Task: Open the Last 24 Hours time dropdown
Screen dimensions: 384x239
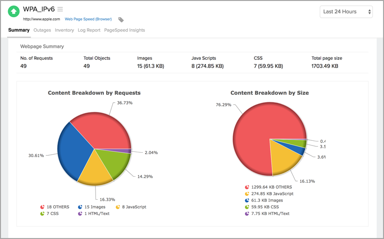Action: pyautogui.click(x=346, y=11)
